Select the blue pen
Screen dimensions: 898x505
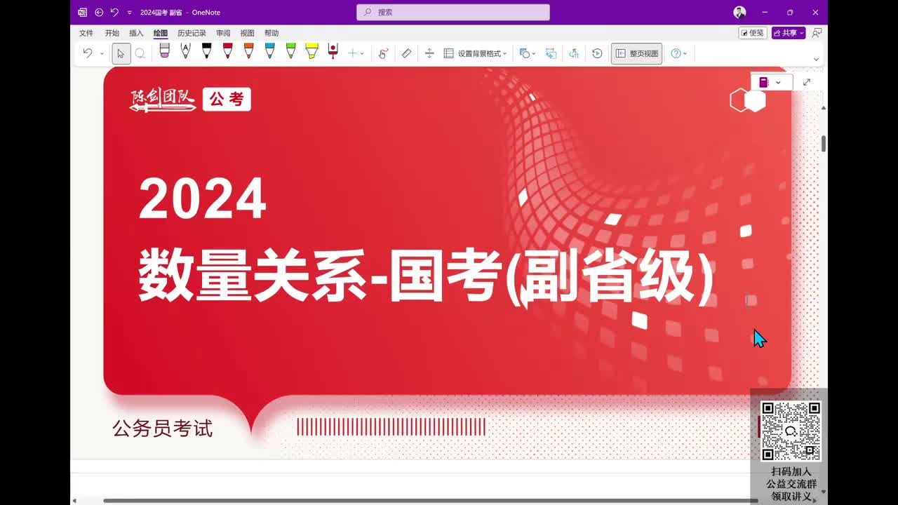click(269, 51)
